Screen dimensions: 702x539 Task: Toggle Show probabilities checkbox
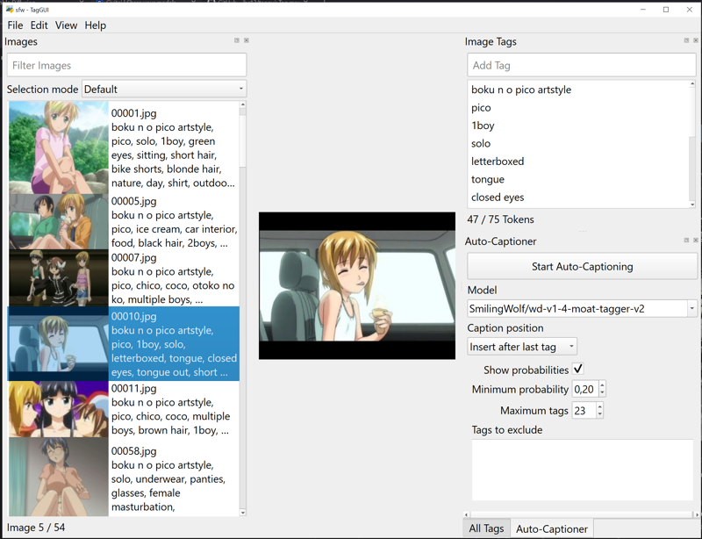[578, 370]
